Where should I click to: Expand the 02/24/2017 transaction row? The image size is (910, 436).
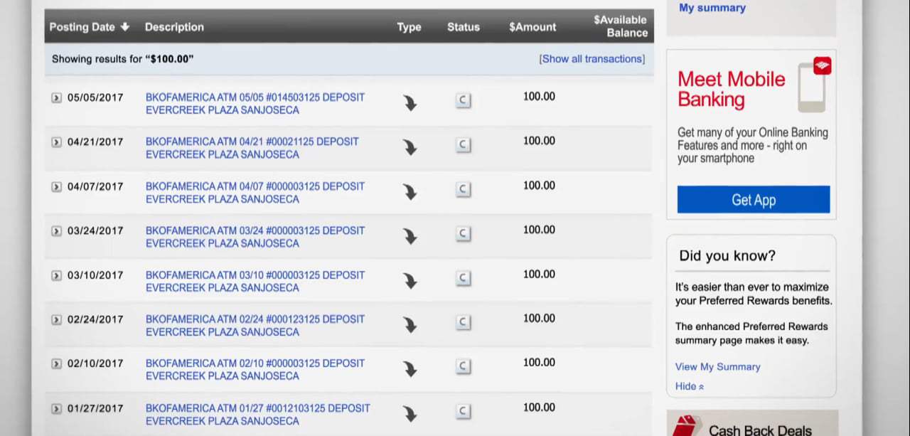click(x=56, y=320)
